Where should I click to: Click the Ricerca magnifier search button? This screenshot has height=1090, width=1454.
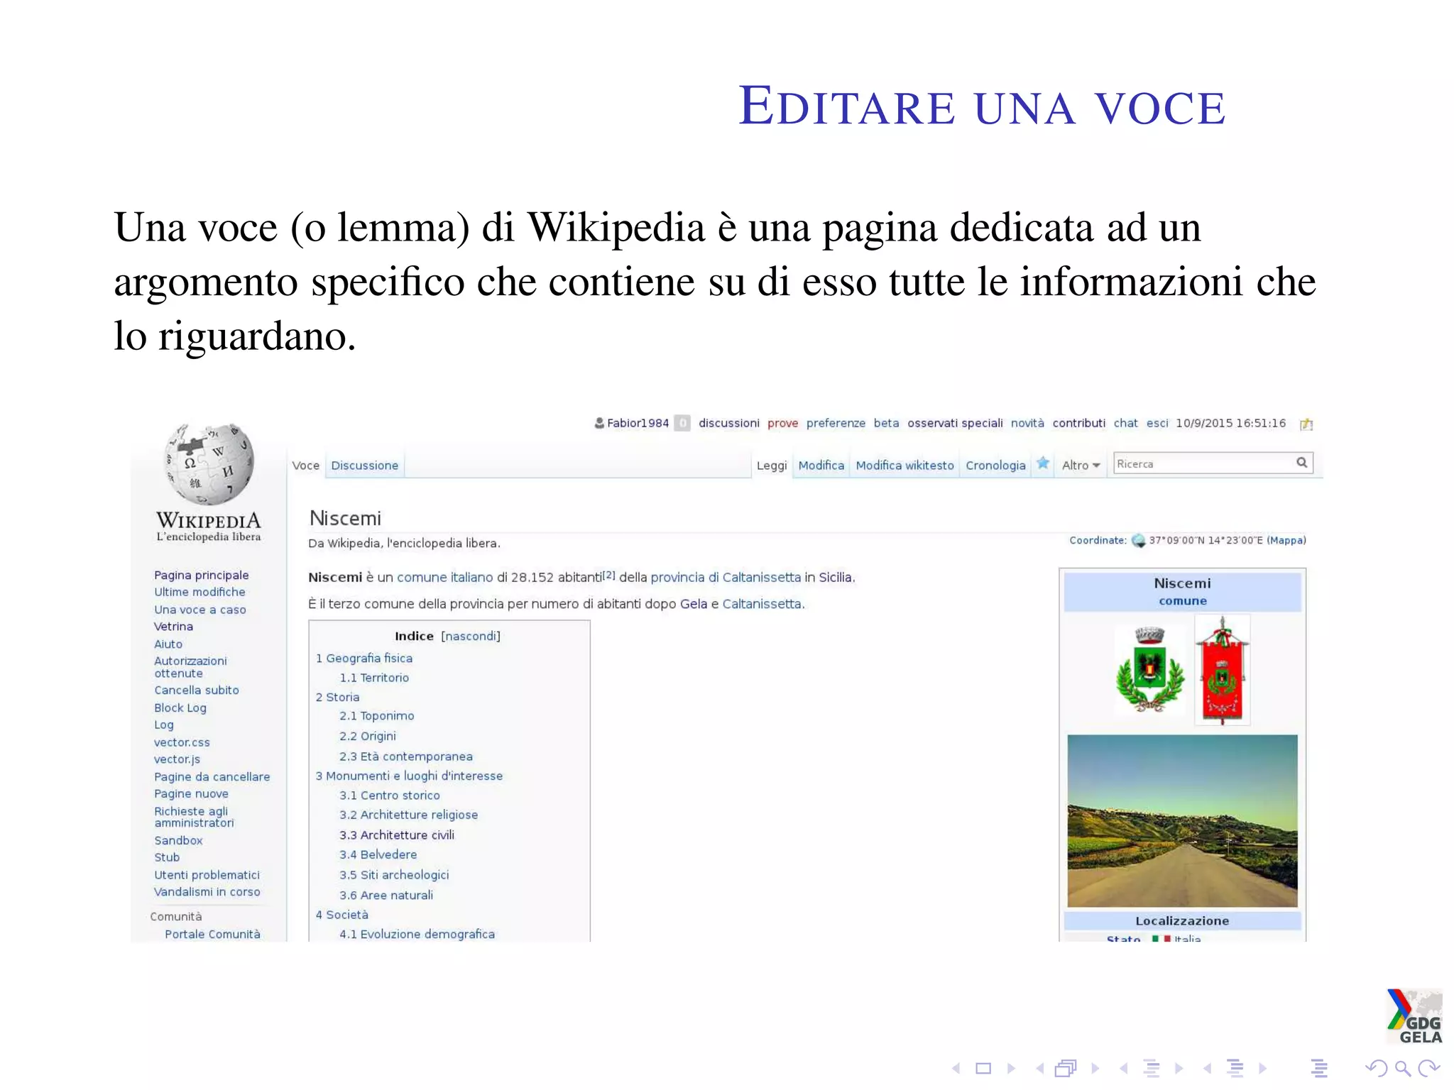1301,463
